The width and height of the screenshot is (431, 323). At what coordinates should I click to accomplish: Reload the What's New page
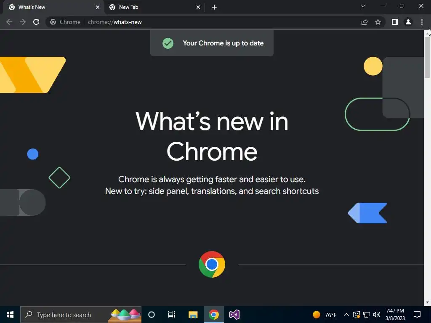pos(36,22)
